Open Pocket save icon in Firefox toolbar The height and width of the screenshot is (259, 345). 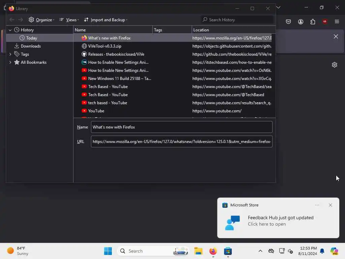(x=288, y=22)
